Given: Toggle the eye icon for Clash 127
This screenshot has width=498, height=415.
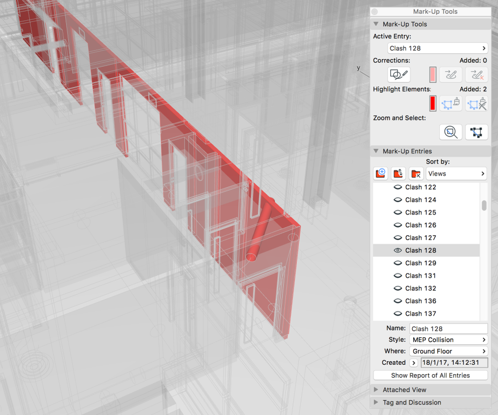Looking at the screenshot, I should click(398, 238).
